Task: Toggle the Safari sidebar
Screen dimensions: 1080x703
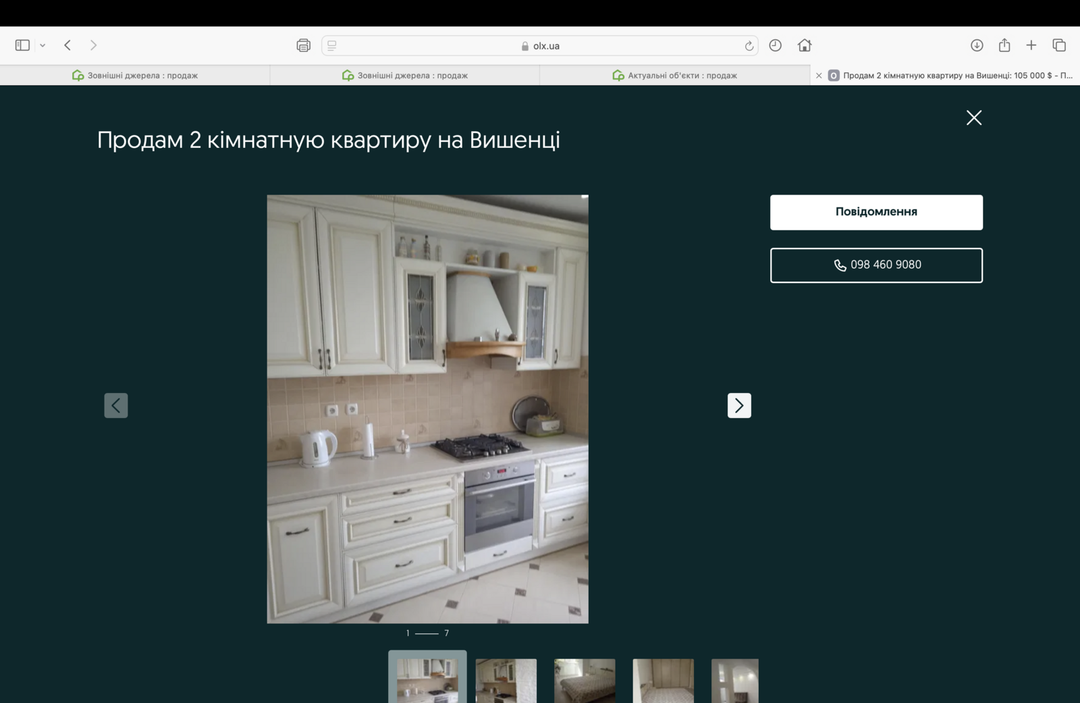Action: pyautogui.click(x=22, y=45)
